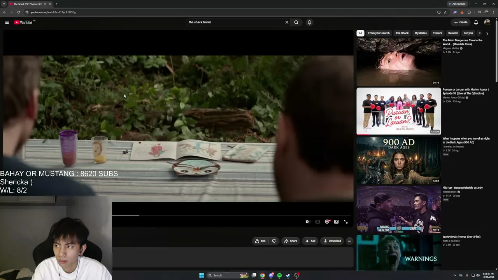This screenshot has width=498, height=280.
Task: Show more filter chips with right arrow
Action: coord(487,33)
